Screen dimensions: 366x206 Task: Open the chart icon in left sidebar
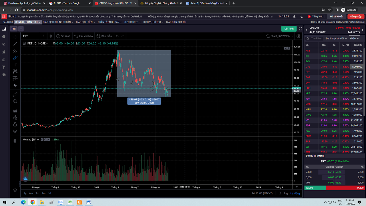coord(4,29)
